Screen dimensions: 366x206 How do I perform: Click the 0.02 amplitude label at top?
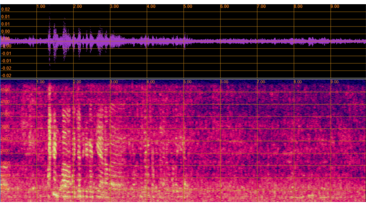coord(5,9)
